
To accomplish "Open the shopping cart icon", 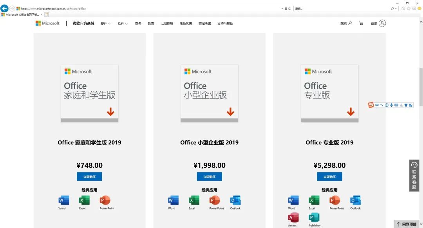I will tap(361, 23).
